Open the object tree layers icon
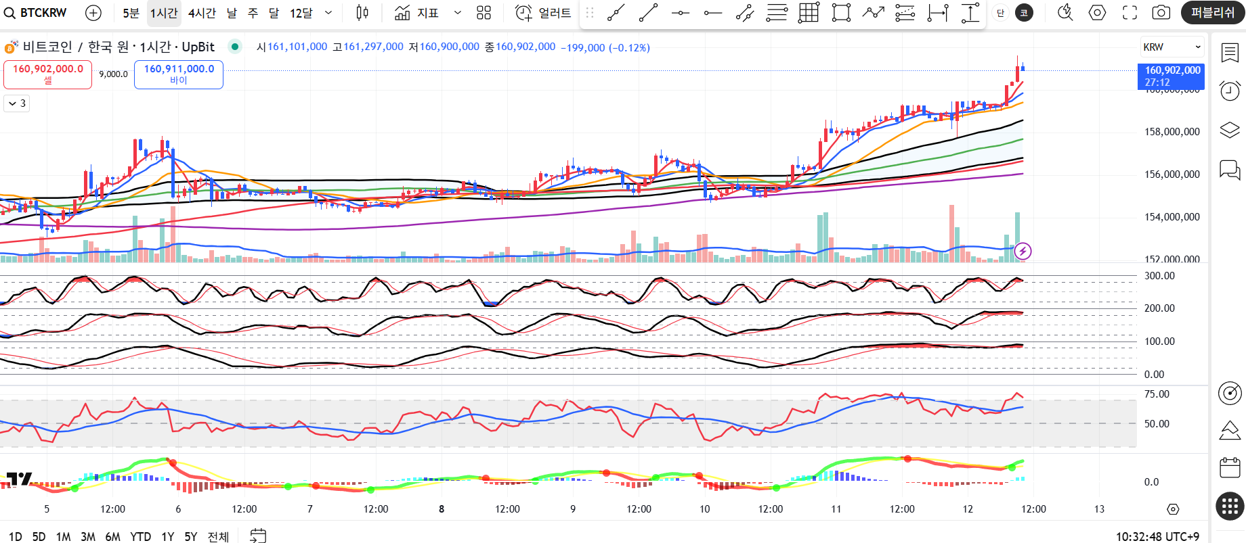 point(1230,129)
